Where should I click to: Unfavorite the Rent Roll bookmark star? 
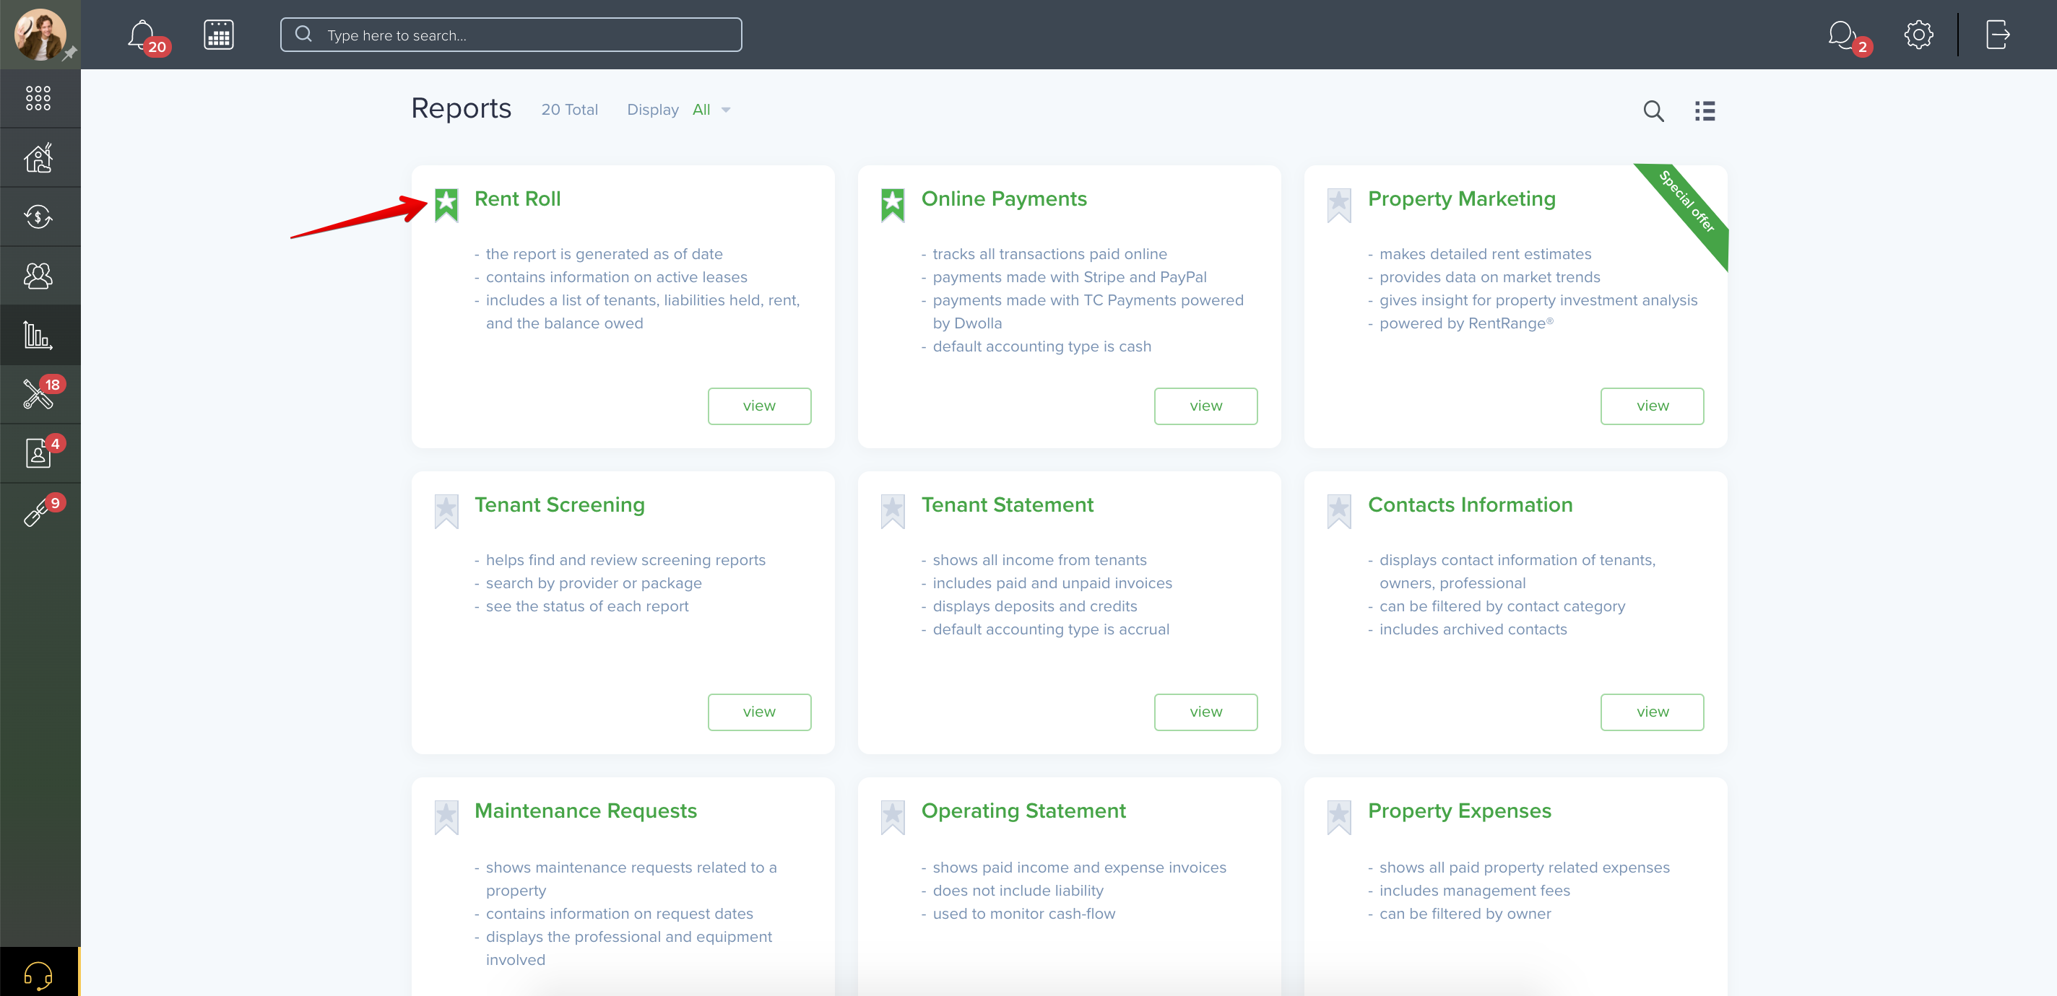[x=446, y=205]
